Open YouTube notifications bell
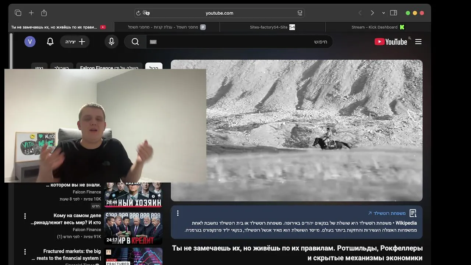Image resolution: width=471 pixels, height=265 pixels. pyautogui.click(x=50, y=42)
